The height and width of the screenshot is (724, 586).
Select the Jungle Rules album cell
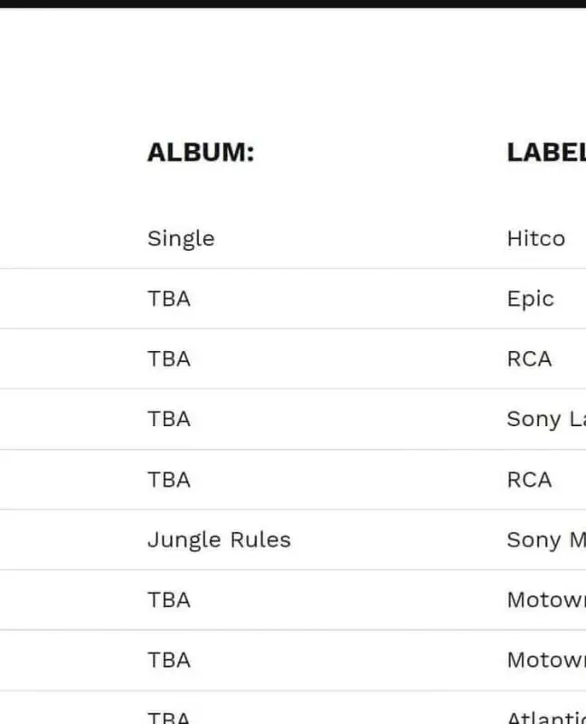coord(219,540)
